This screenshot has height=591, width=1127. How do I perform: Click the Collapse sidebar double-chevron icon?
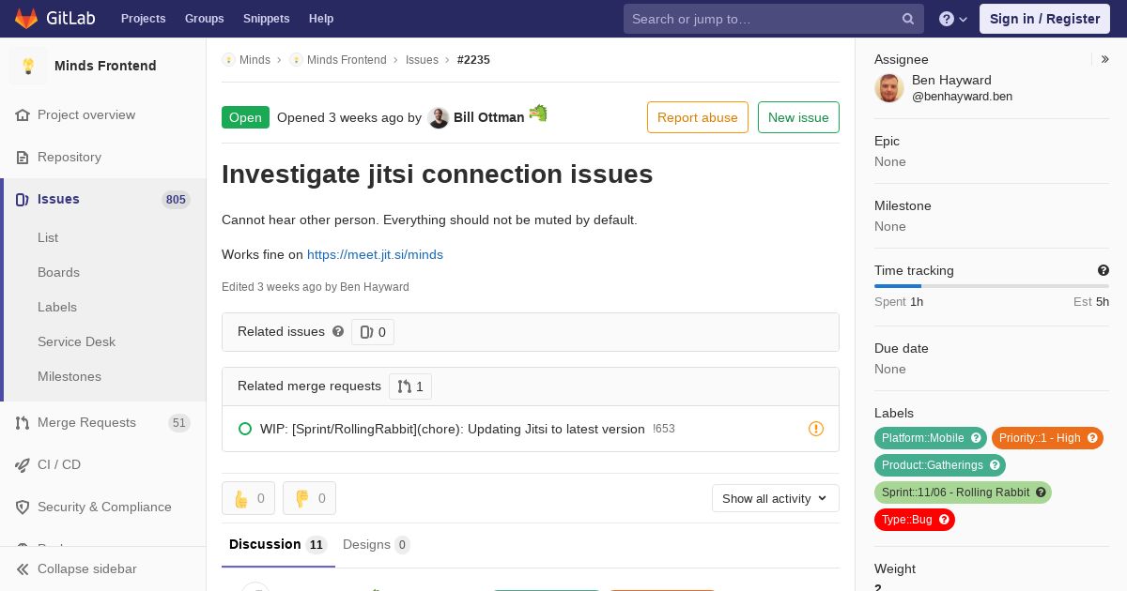(23, 569)
